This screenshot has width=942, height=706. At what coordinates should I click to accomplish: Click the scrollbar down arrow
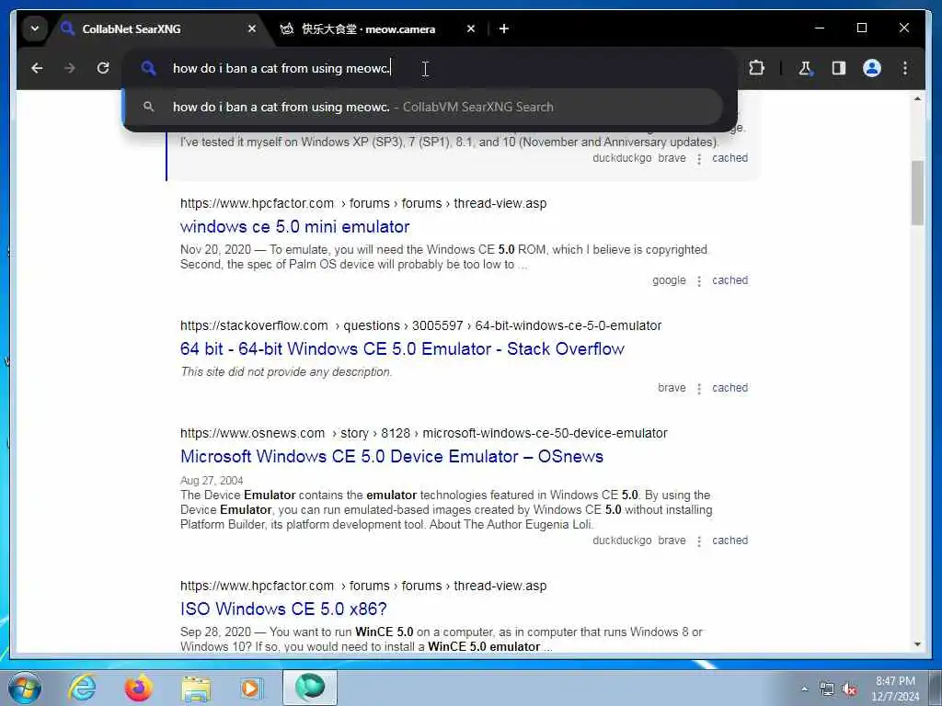(x=917, y=644)
